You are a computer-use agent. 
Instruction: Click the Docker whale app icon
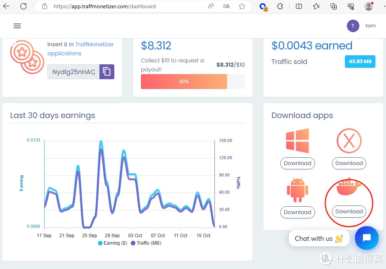point(349,187)
